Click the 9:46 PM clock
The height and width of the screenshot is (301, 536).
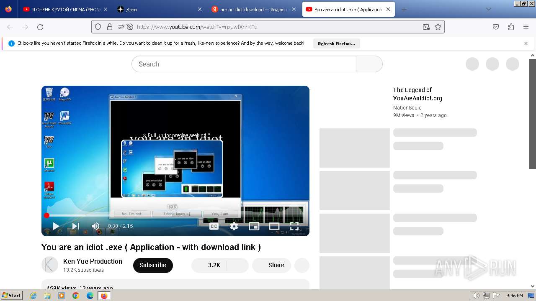[x=514, y=296]
